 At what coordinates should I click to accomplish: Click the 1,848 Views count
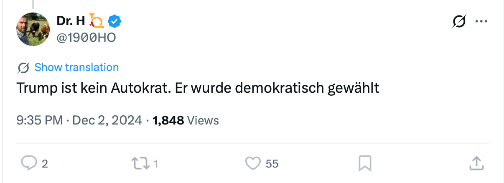click(x=186, y=121)
